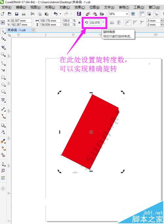The width and height of the screenshot is (164, 224).
Task: Click the object width field 108.176 mm
Action: [x=50, y=21]
